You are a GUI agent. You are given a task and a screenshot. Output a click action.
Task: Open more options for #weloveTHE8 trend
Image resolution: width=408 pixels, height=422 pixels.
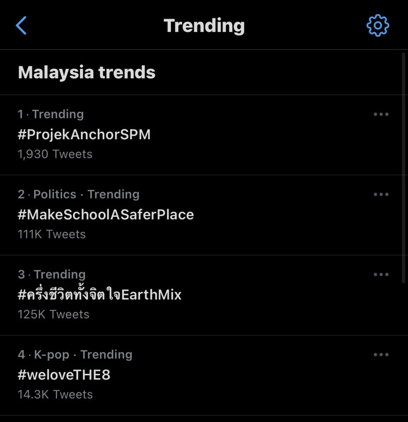coord(381,355)
